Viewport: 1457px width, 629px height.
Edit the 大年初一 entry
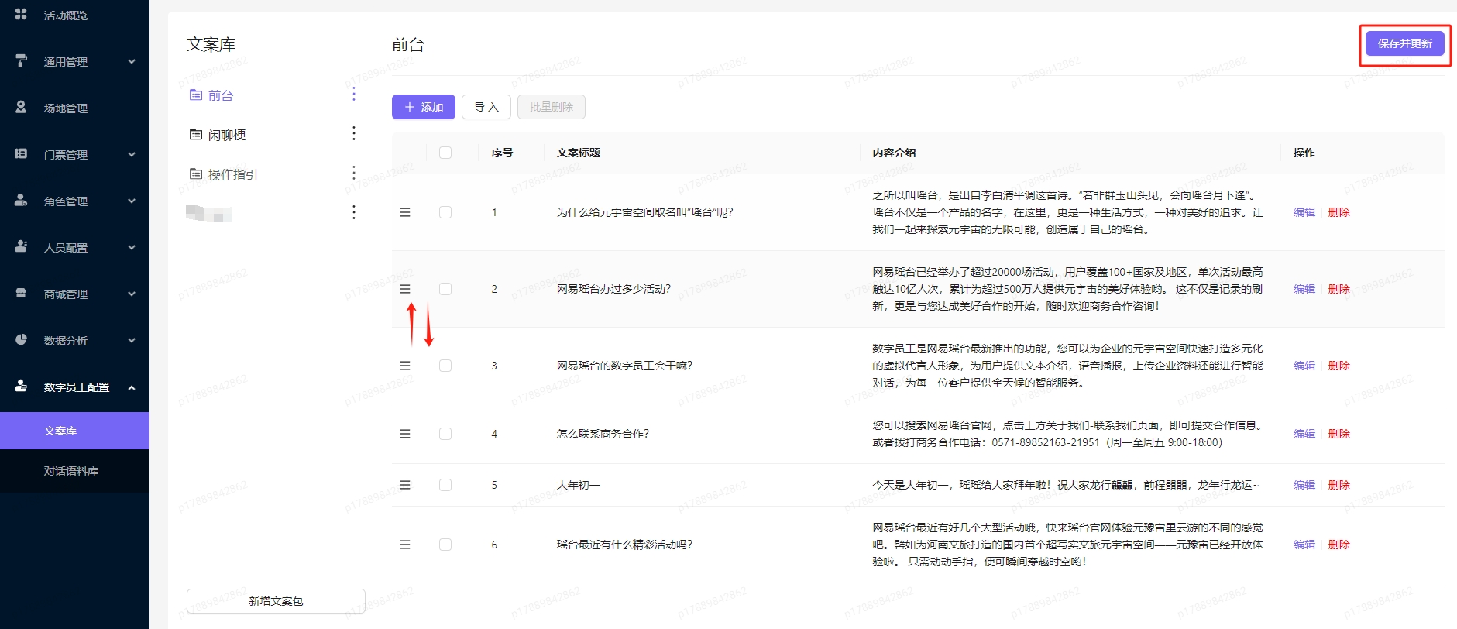coord(1304,485)
